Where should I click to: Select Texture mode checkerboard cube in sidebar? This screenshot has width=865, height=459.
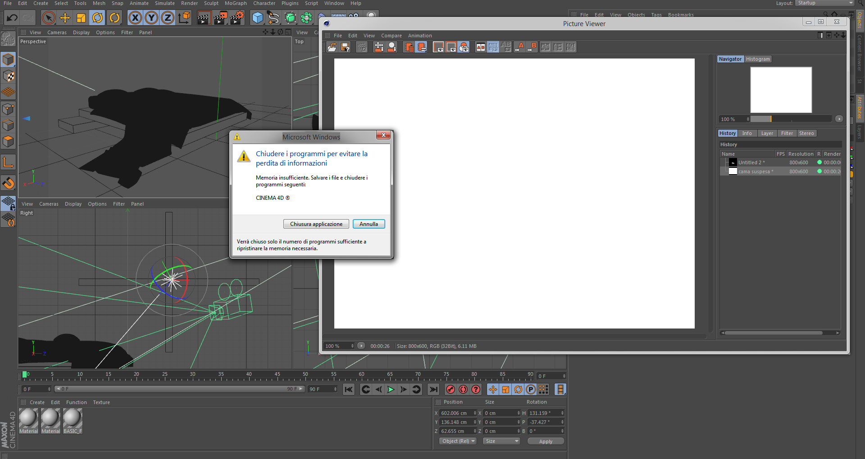[8, 76]
